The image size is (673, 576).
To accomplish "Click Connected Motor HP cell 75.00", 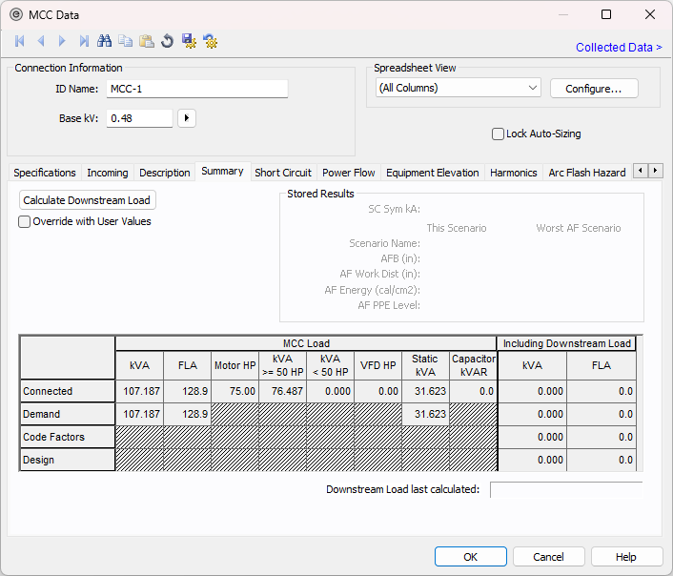I will pos(235,391).
